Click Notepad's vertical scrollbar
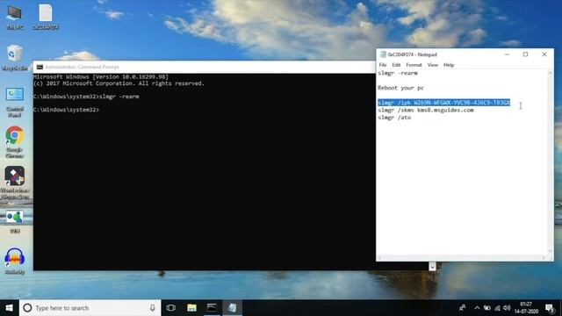 [x=551, y=162]
